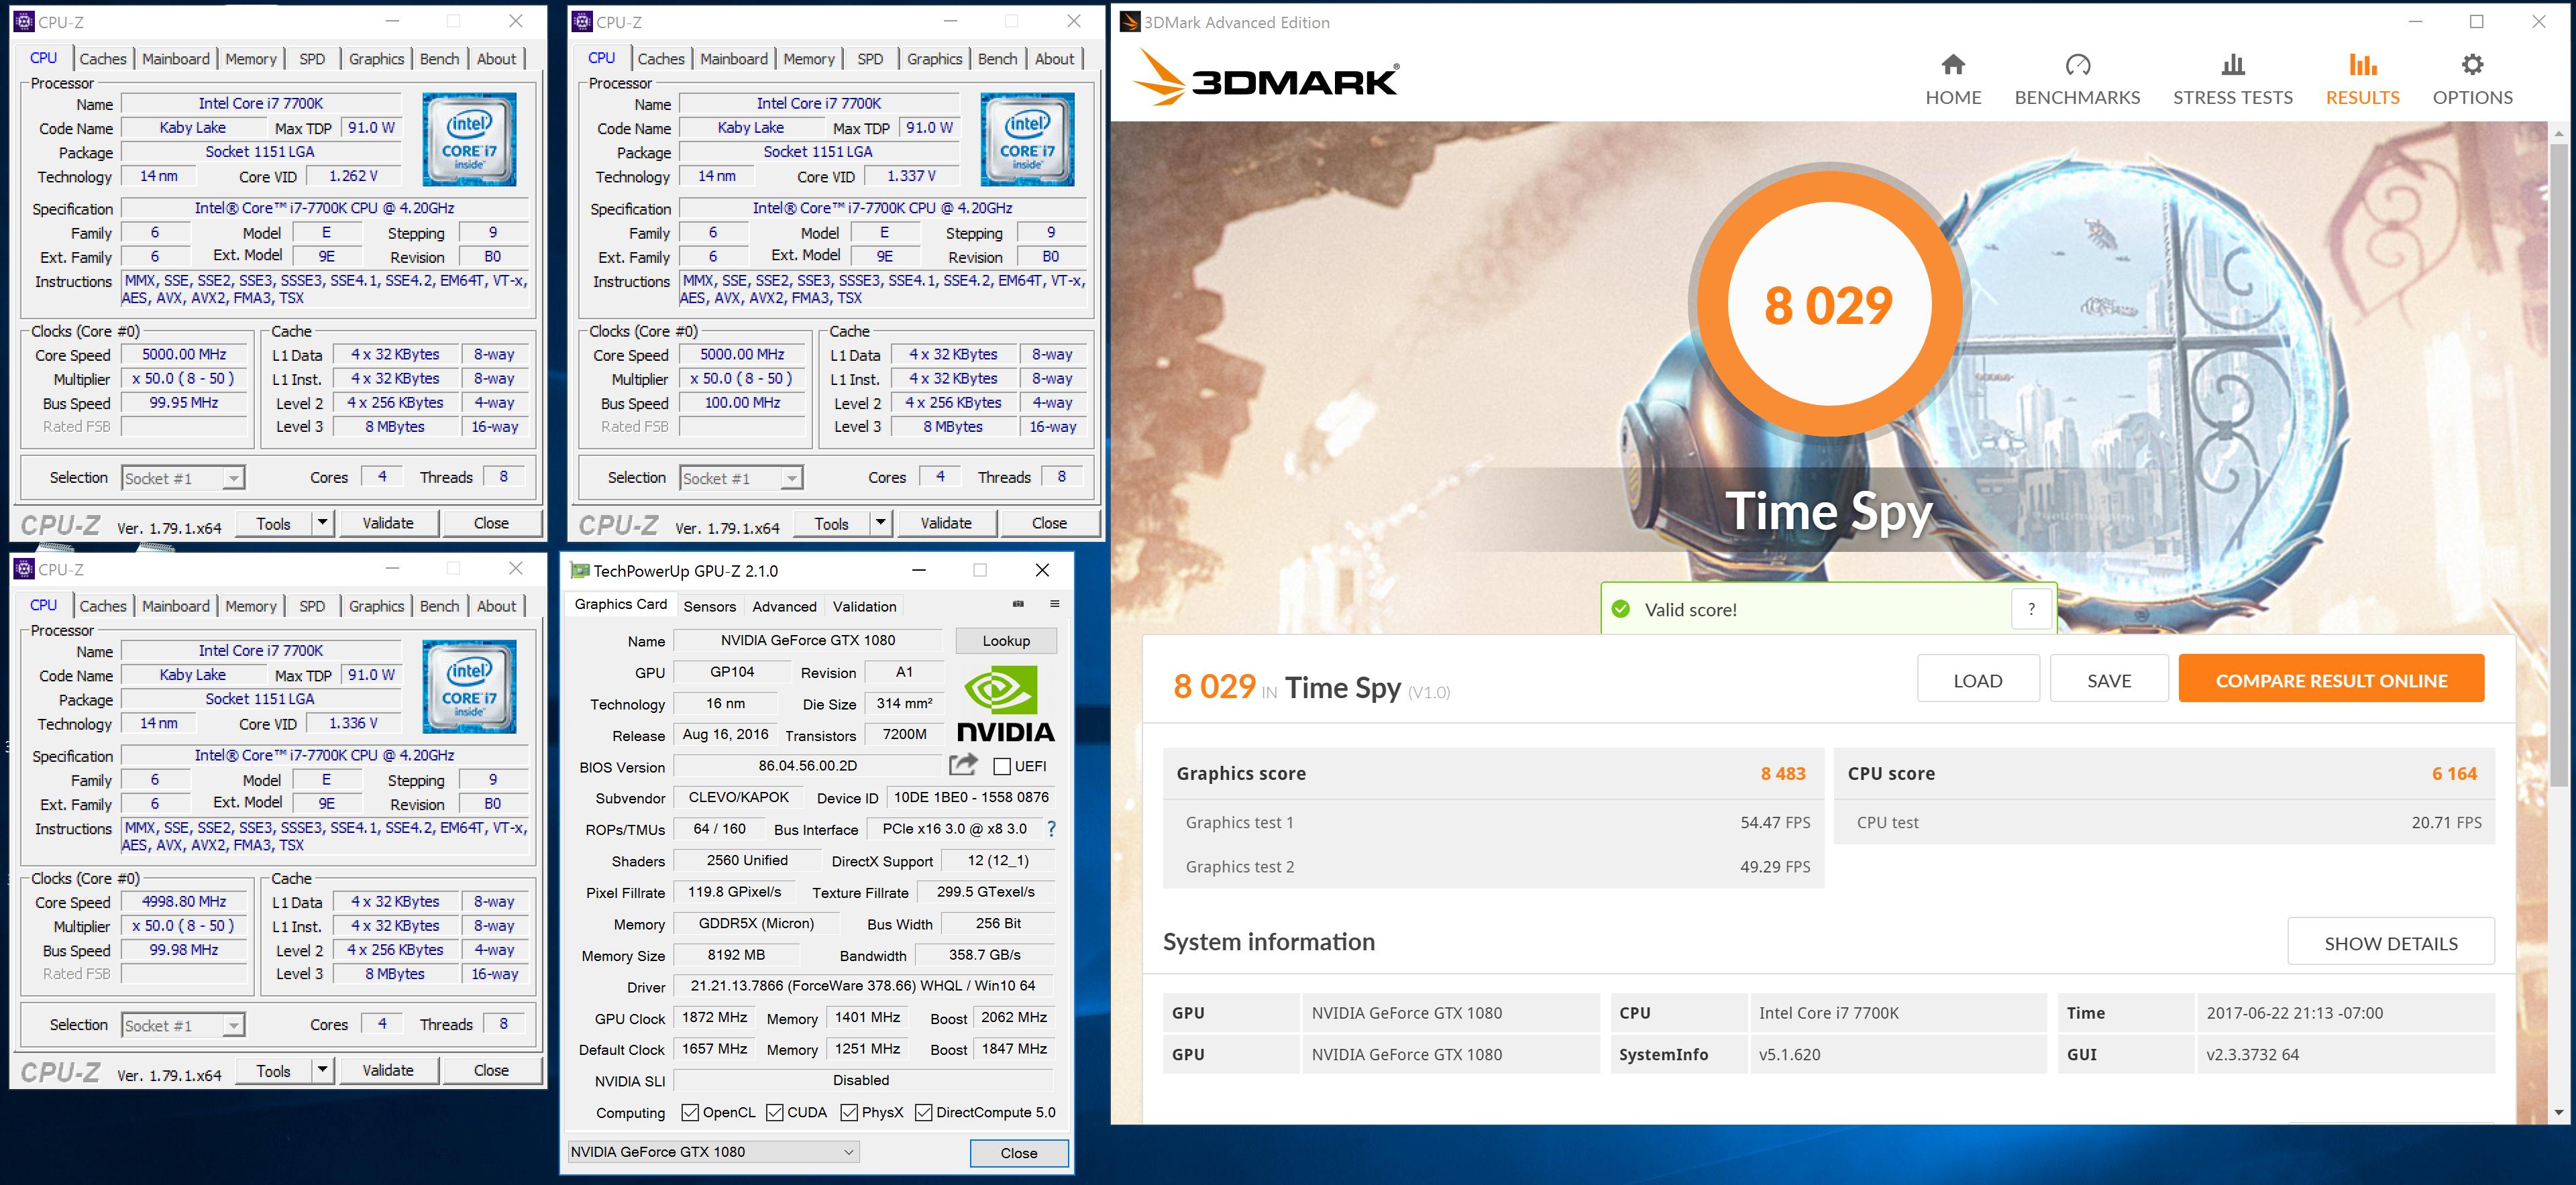
Task: Click bus interface question mark icon
Action: [x=1051, y=829]
